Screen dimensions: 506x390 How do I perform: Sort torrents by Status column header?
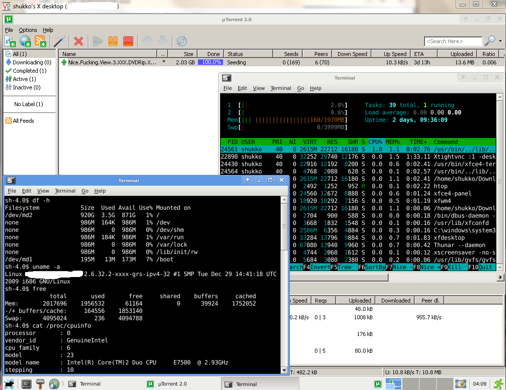pyautogui.click(x=248, y=54)
